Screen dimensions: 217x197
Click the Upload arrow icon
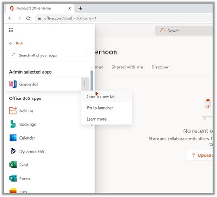pos(194,155)
